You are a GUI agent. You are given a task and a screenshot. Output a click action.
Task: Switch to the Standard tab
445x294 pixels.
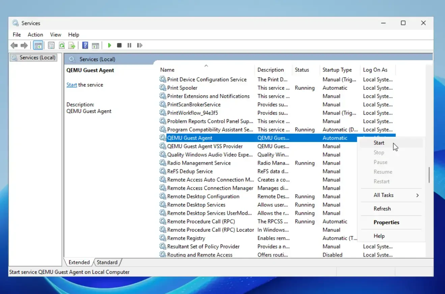tap(107, 262)
